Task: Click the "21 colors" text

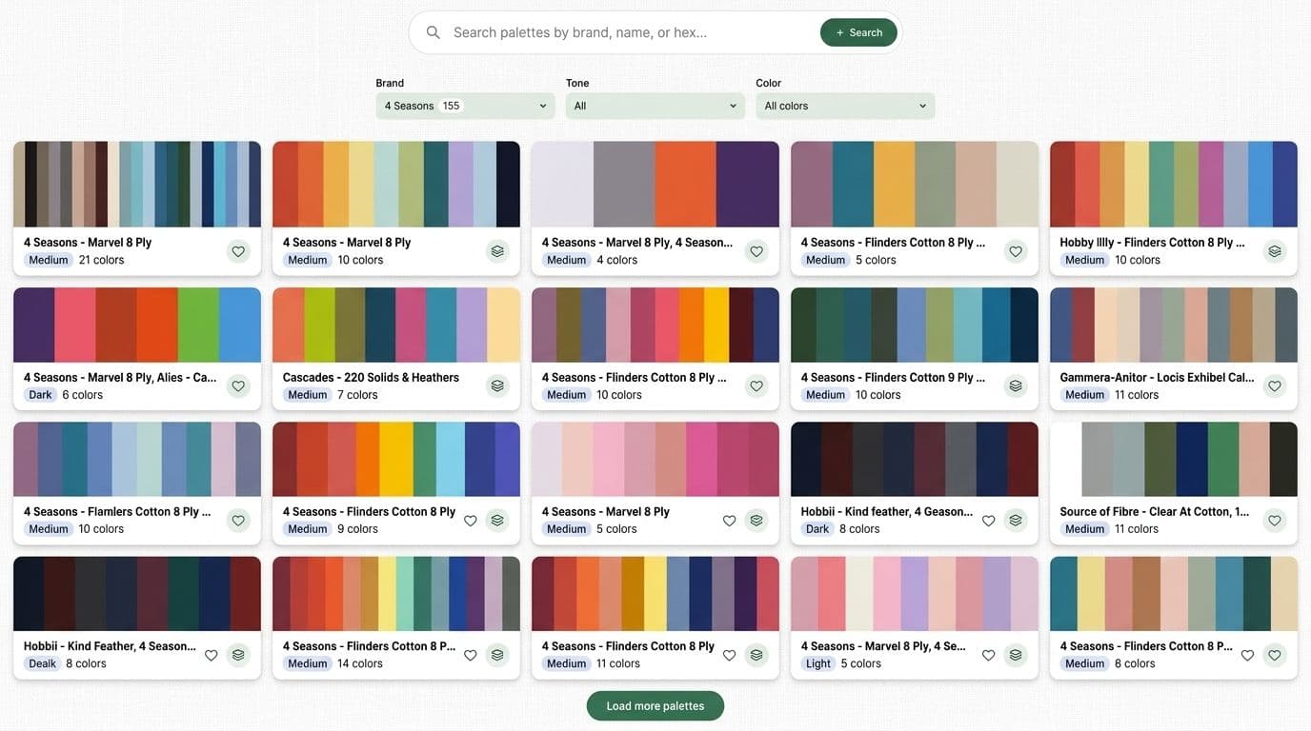Action: click(102, 260)
